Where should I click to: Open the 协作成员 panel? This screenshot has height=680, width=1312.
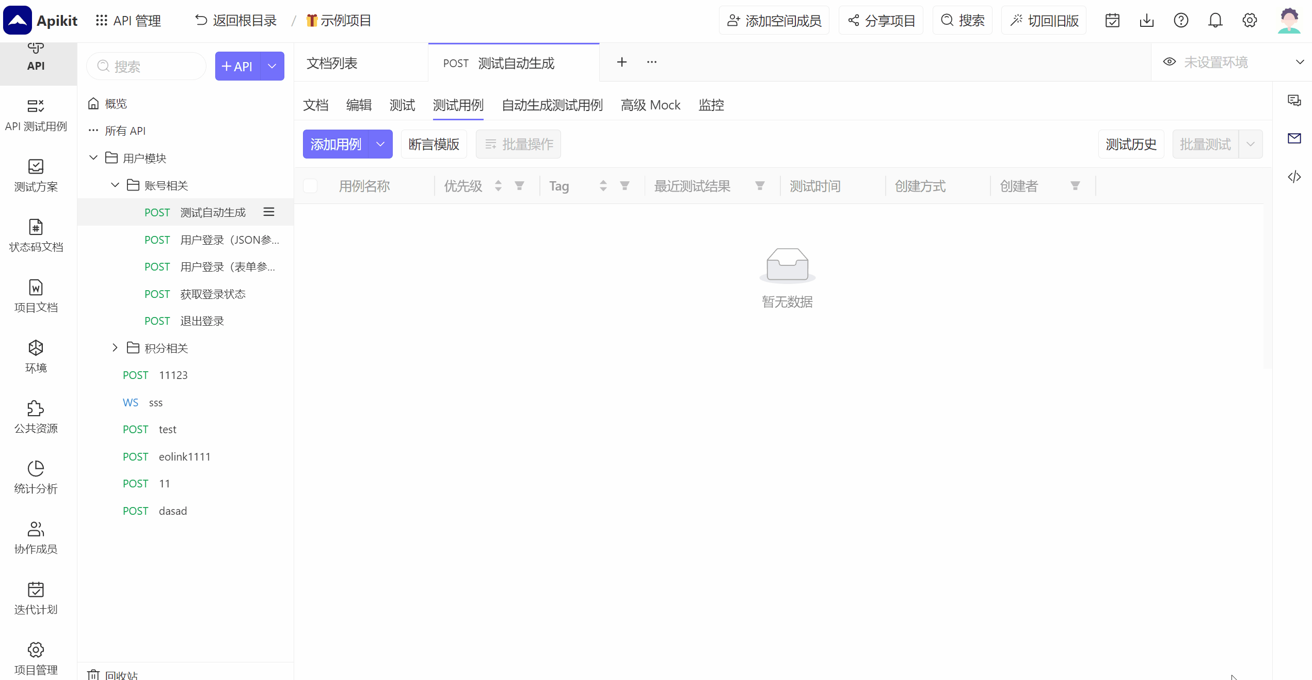pos(36,537)
